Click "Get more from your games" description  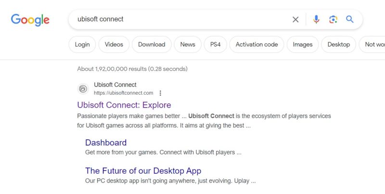pyautogui.click(x=163, y=152)
